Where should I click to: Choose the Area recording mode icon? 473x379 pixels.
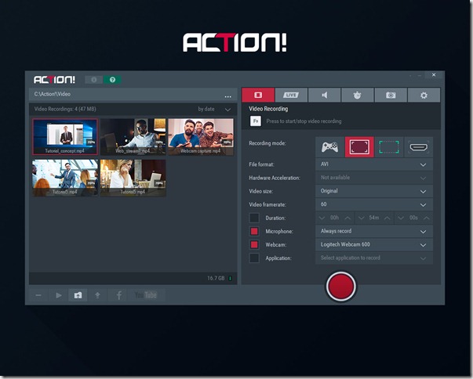coord(389,146)
